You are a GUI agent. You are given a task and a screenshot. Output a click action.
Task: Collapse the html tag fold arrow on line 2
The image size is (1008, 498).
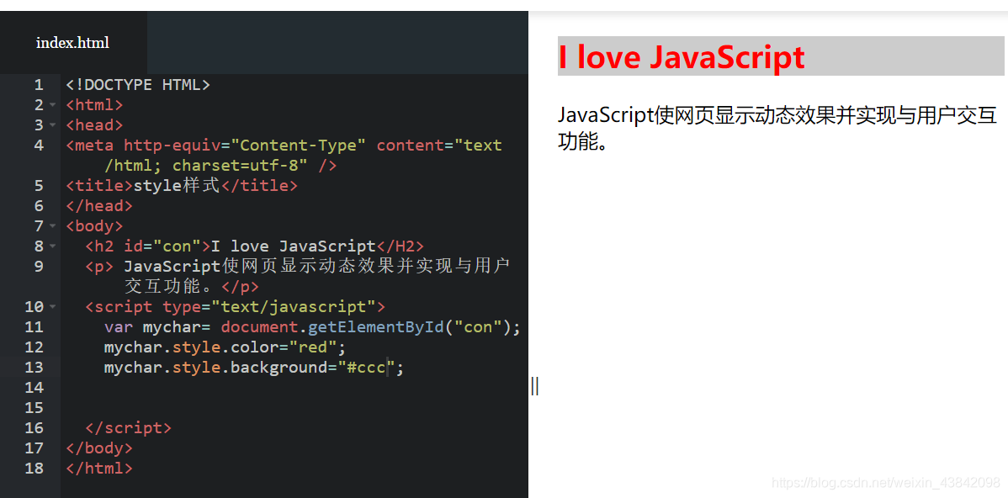click(x=53, y=105)
